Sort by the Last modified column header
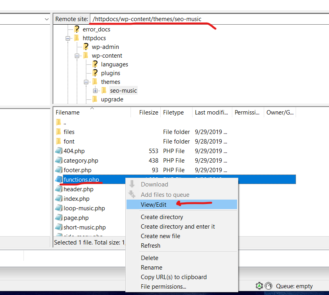The height and width of the screenshot is (295, 329). click(x=211, y=113)
